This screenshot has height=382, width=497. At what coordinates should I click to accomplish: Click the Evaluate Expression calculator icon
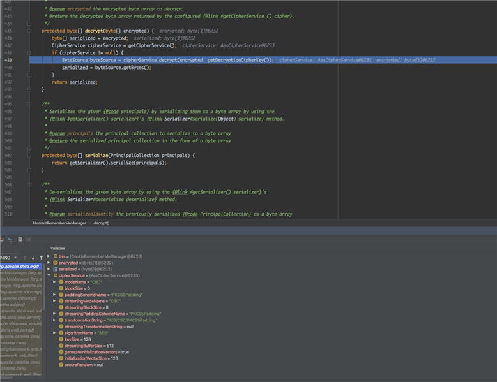pyautogui.click(x=20, y=240)
